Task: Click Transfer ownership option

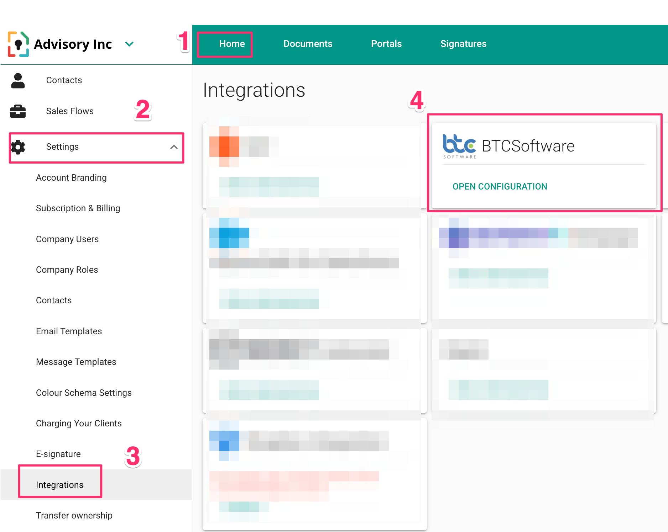Action: (x=74, y=515)
